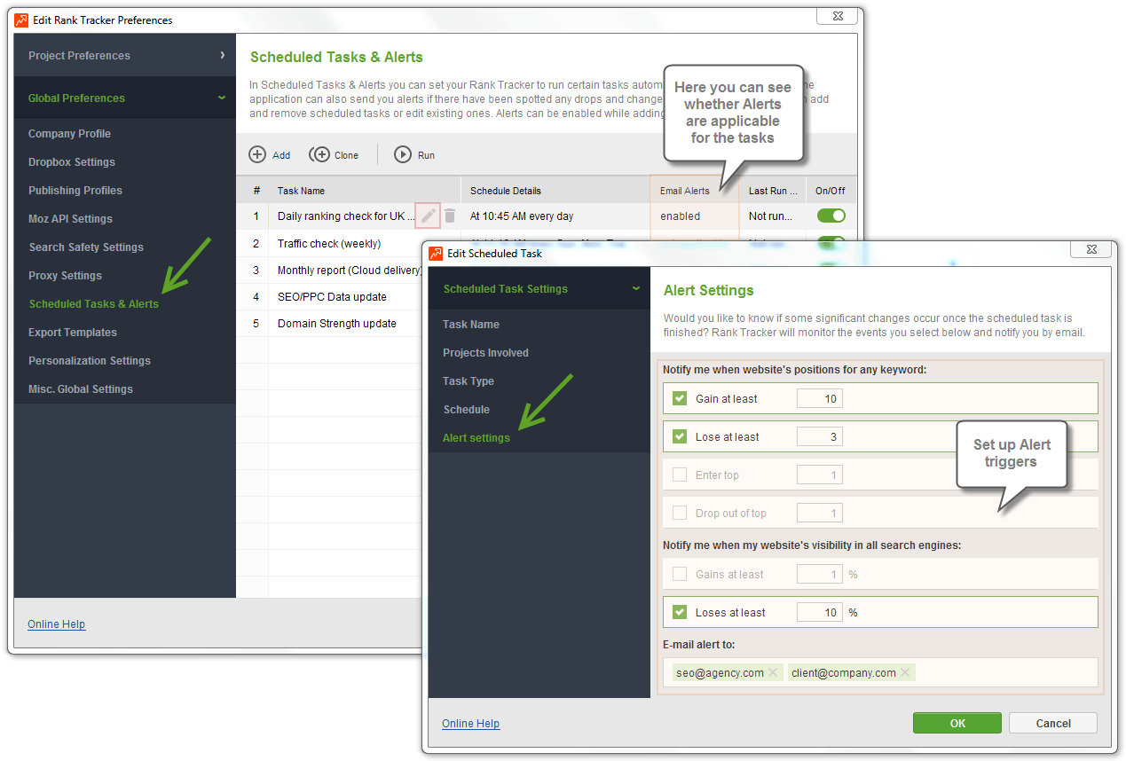Viewport: 1126px width, 761px height.
Task: Confirm the scheduled task with OK
Action: coord(957,723)
